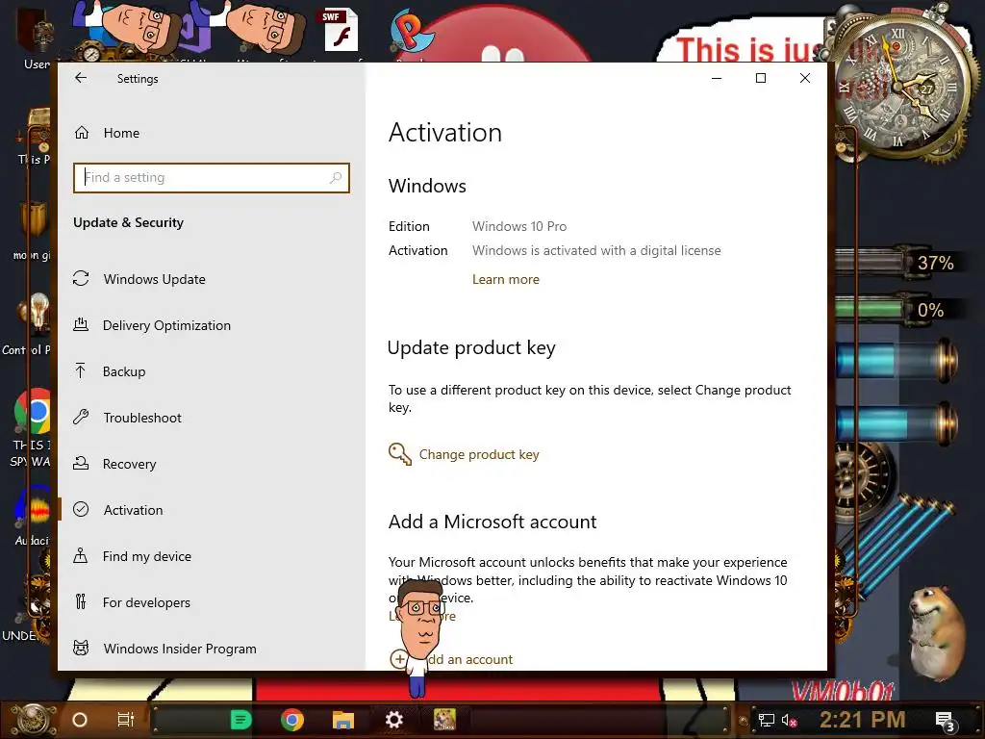Click the search magnifier in Find a setting
Image resolution: width=985 pixels, height=739 pixels.
pyautogui.click(x=336, y=178)
